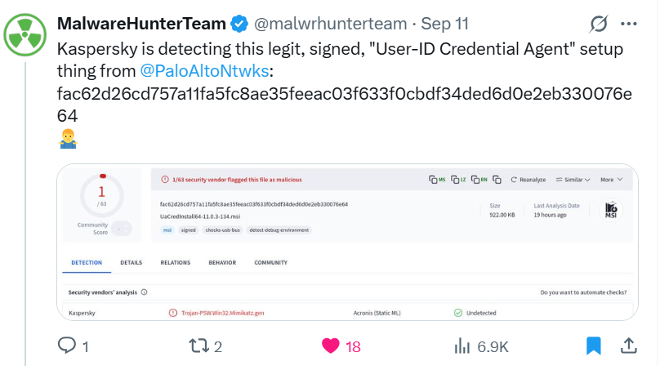Open the reply comment icon

(66, 346)
